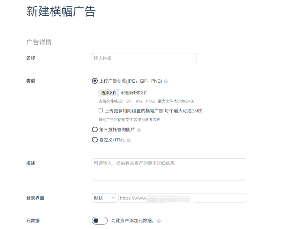
Task: Open help icon next to 自定义HTML
Action: click(x=129, y=140)
